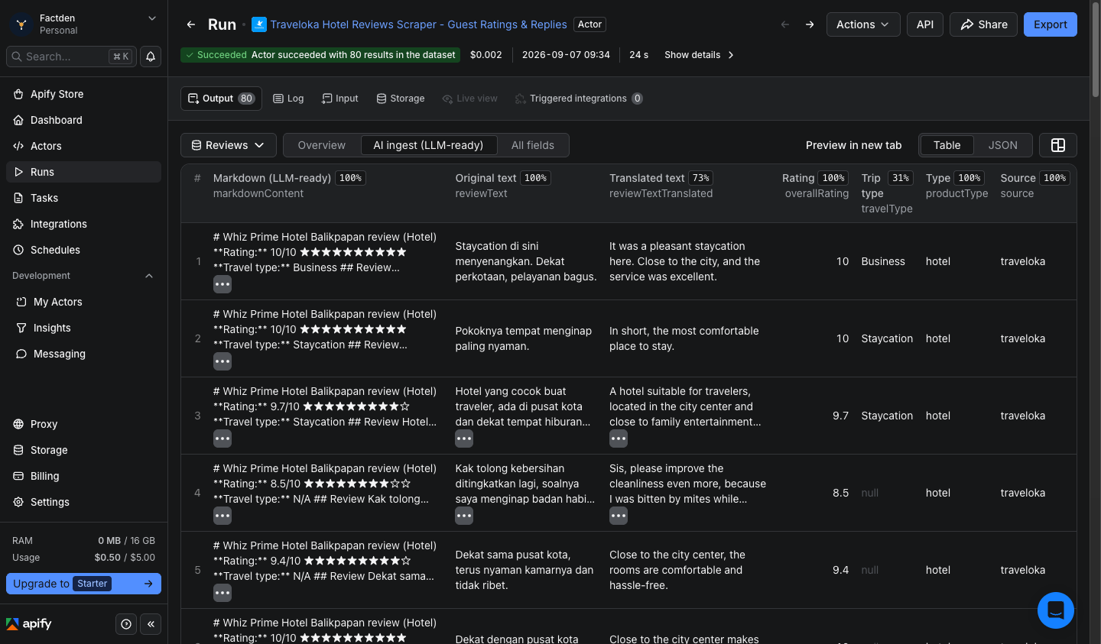Expand original text ellipsis in row 4
The height and width of the screenshot is (644, 1101).
click(x=464, y=516)
